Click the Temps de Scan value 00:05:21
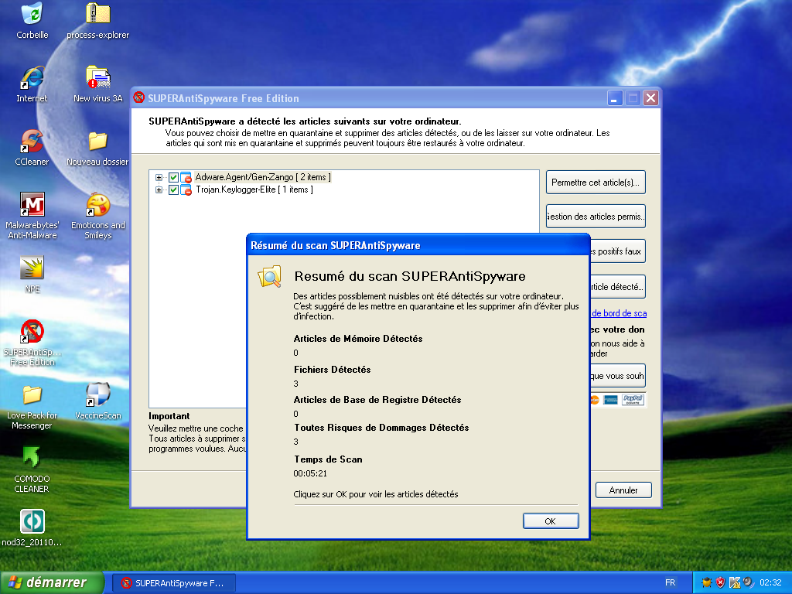792x594 pixels. click(310, 473)
